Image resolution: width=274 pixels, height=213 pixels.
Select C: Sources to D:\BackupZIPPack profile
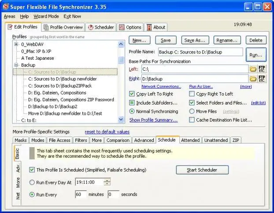click(x=60, y=86)
